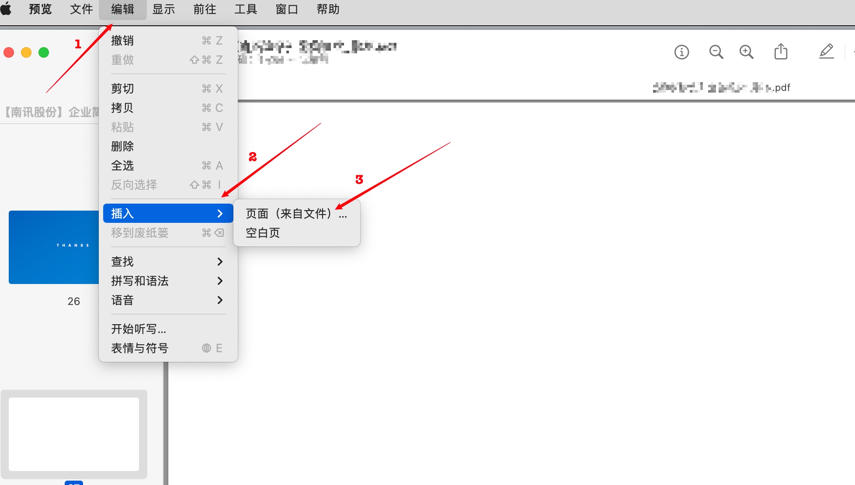Choose 删除 menu entry
Image resolution: width=855 pixels, height=485 pixels.
(168, 146)
